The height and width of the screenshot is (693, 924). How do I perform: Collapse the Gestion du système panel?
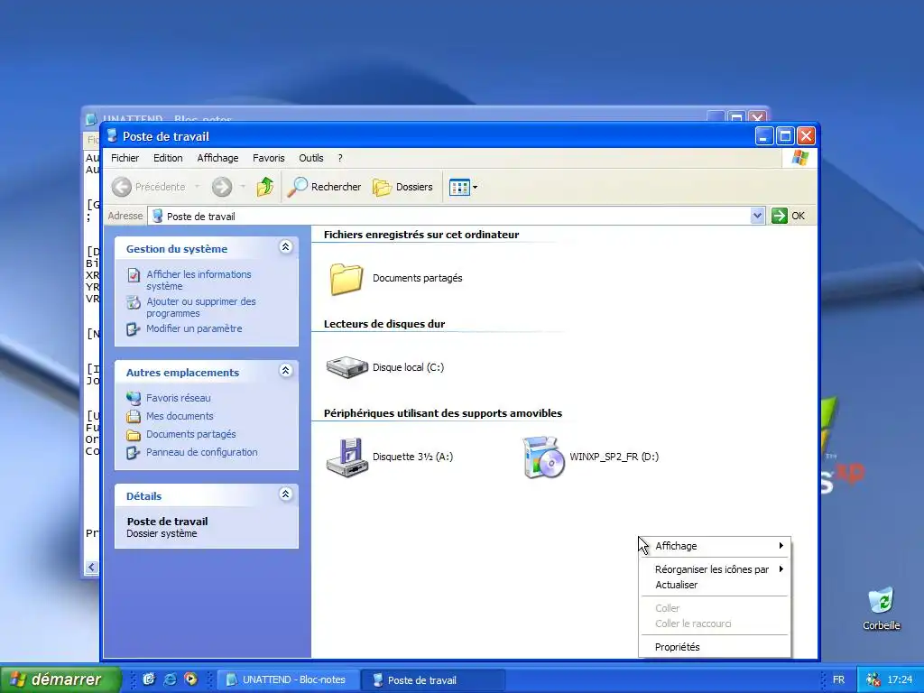point(286,247)
